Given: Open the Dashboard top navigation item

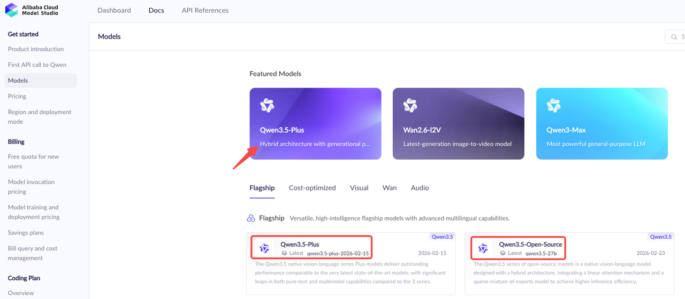Looking at the screenshot, I should [114, 10].
